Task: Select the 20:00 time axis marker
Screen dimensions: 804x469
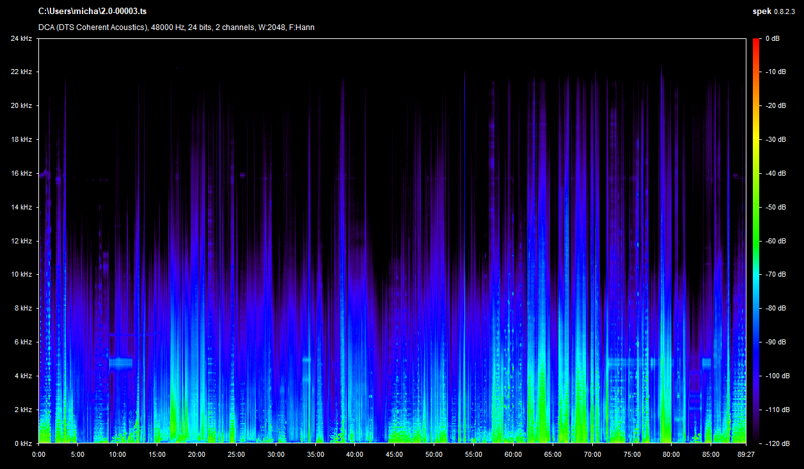Action: (x=196, y=454)
